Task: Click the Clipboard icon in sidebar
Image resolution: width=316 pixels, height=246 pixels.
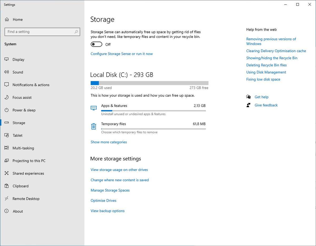Action: [7, 186]
